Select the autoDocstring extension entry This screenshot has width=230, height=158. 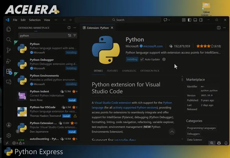(47, 139)
